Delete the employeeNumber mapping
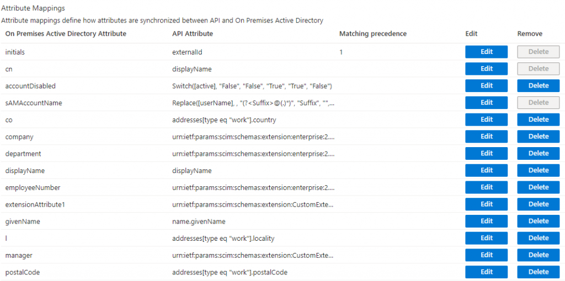Screen dimensions: 565x281 [x=538, y=187]
